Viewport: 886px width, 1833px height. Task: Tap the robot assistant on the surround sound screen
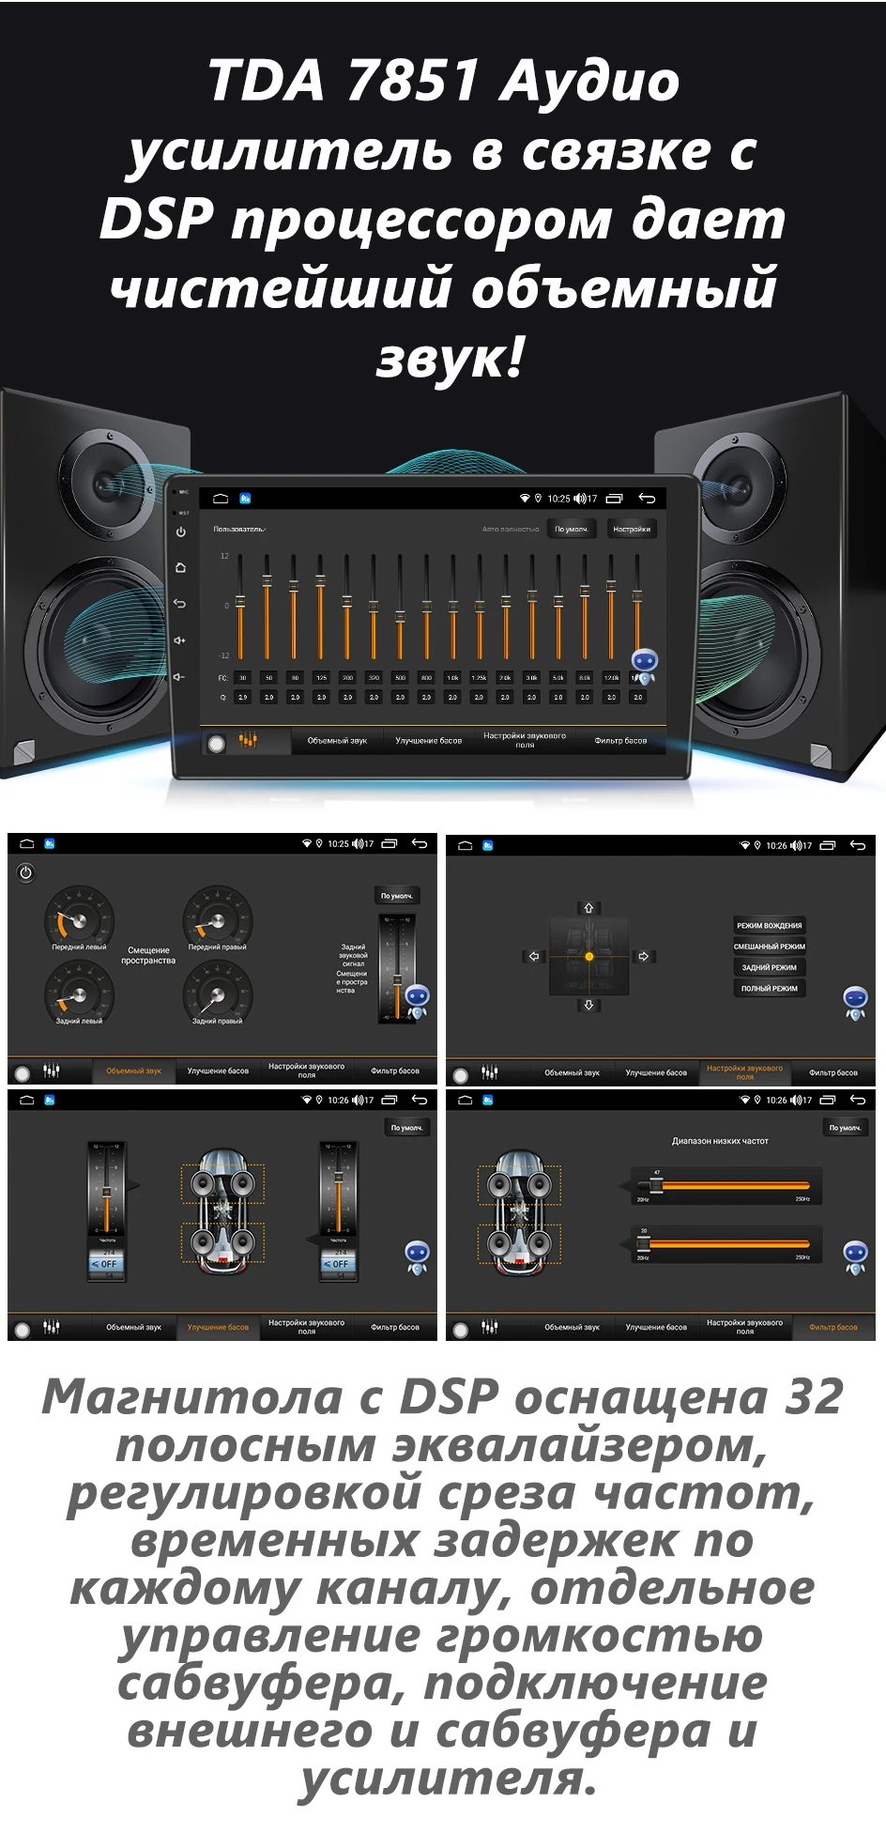coord(417,1001)
